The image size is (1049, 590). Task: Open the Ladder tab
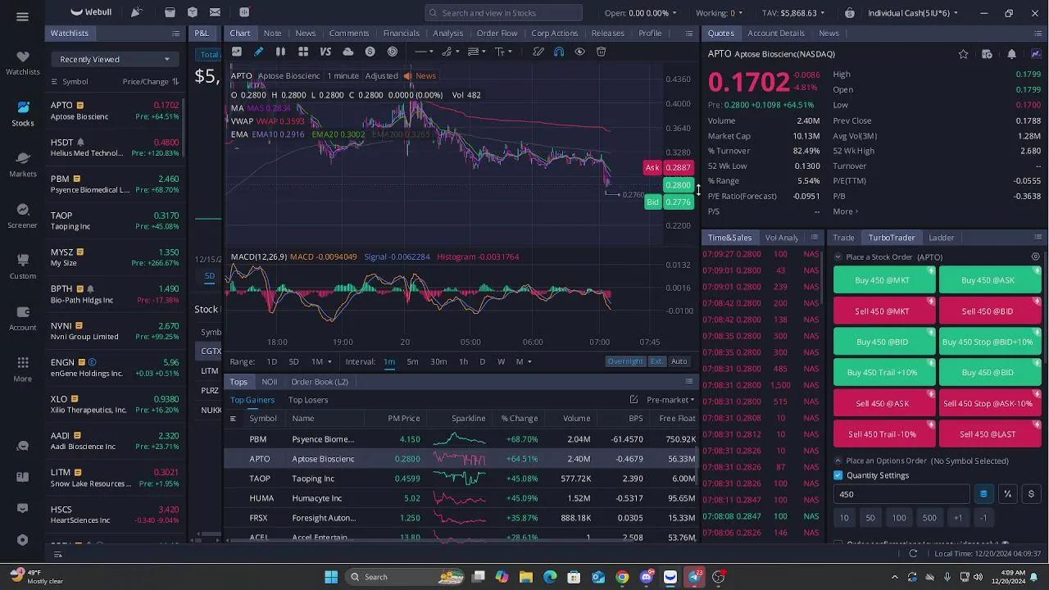941,238
